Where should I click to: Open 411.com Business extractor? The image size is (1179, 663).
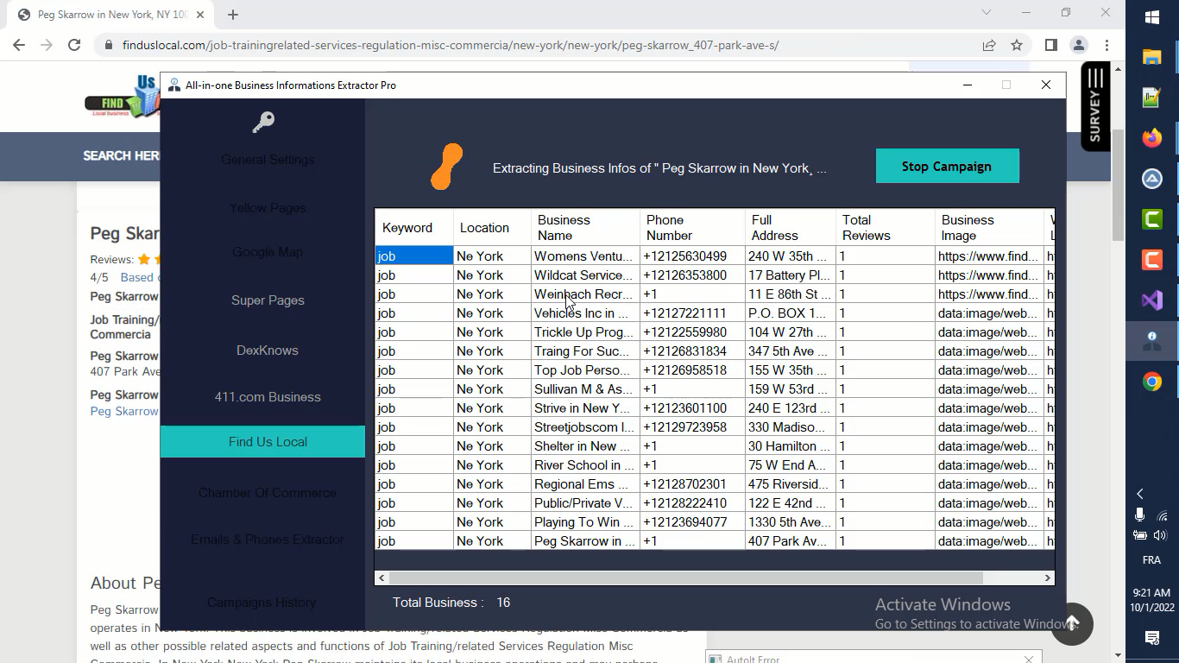click(268, 397)
